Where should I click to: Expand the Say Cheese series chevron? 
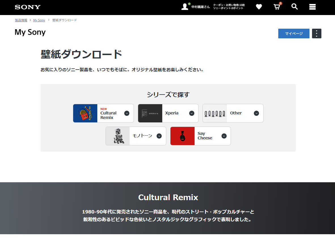(x=224, y=136)
